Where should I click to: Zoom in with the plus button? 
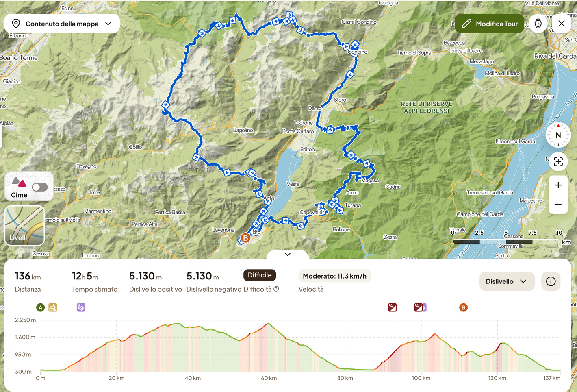(x=558, y=185)
